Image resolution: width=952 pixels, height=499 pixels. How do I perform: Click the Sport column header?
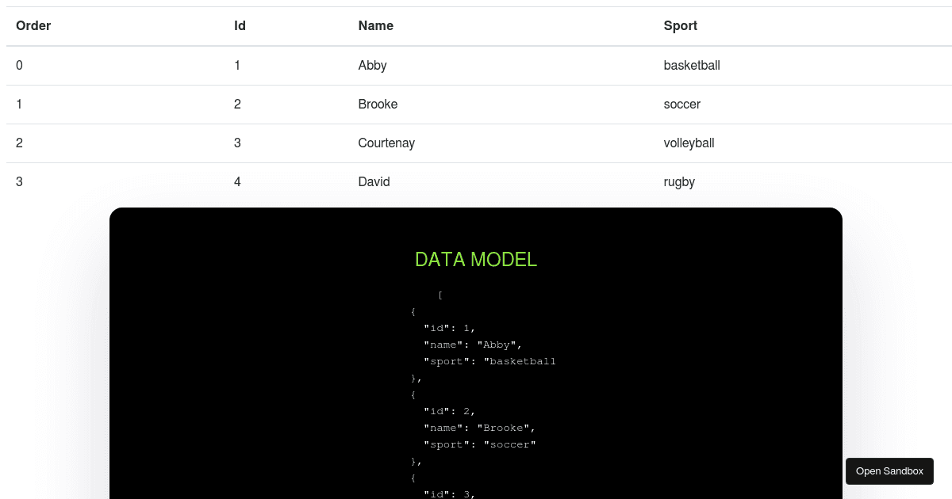681,26
